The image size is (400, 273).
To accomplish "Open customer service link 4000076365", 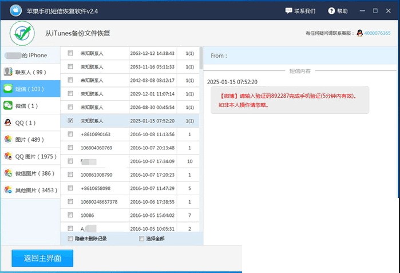I will 377,33.
